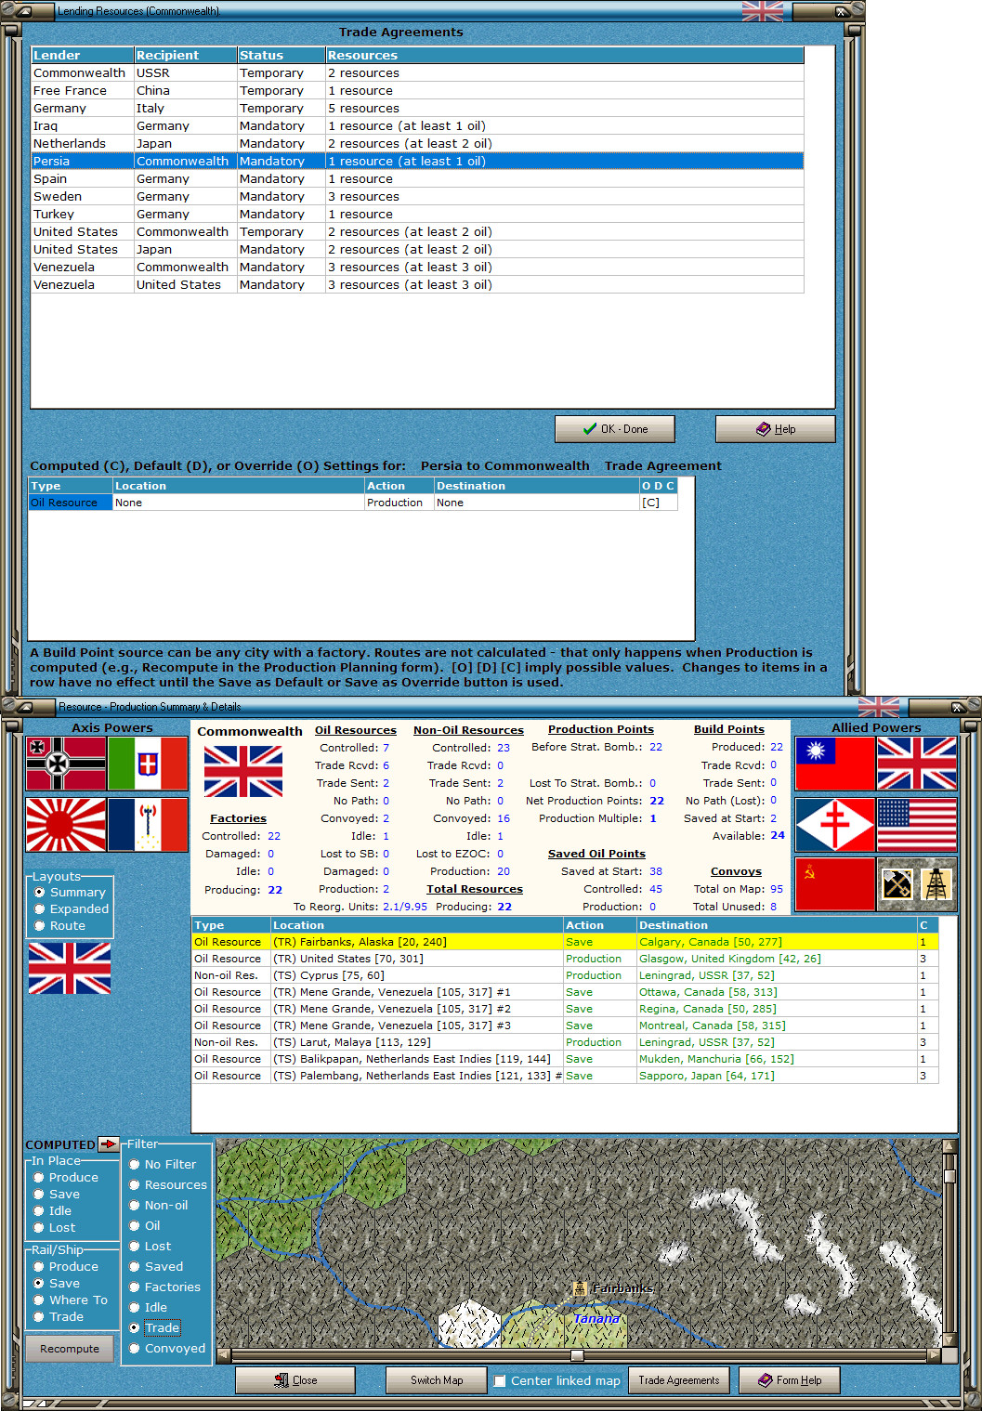982x1411 pixels.
Task: Select the Iraq to Germany agreement row
Action: [x=417, y=126]
